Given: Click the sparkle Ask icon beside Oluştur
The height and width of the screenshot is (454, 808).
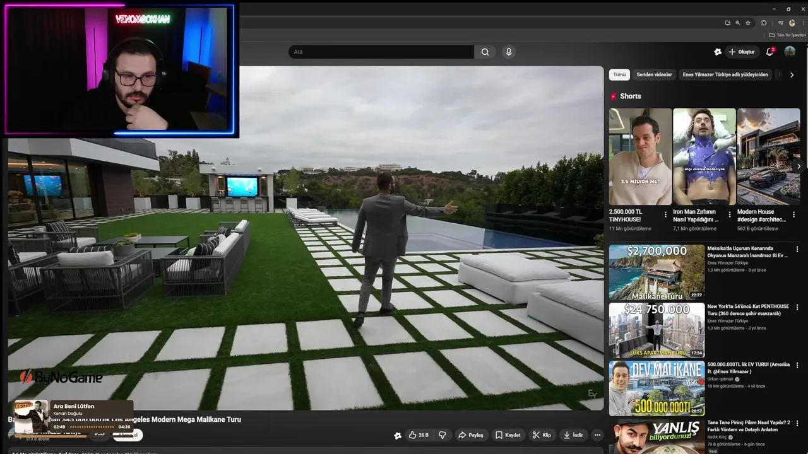Looking at the screenshot, I should [x=717, y=52].
